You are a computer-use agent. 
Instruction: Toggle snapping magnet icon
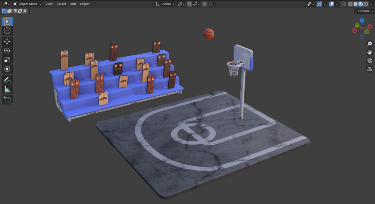(x=189, y=4)
